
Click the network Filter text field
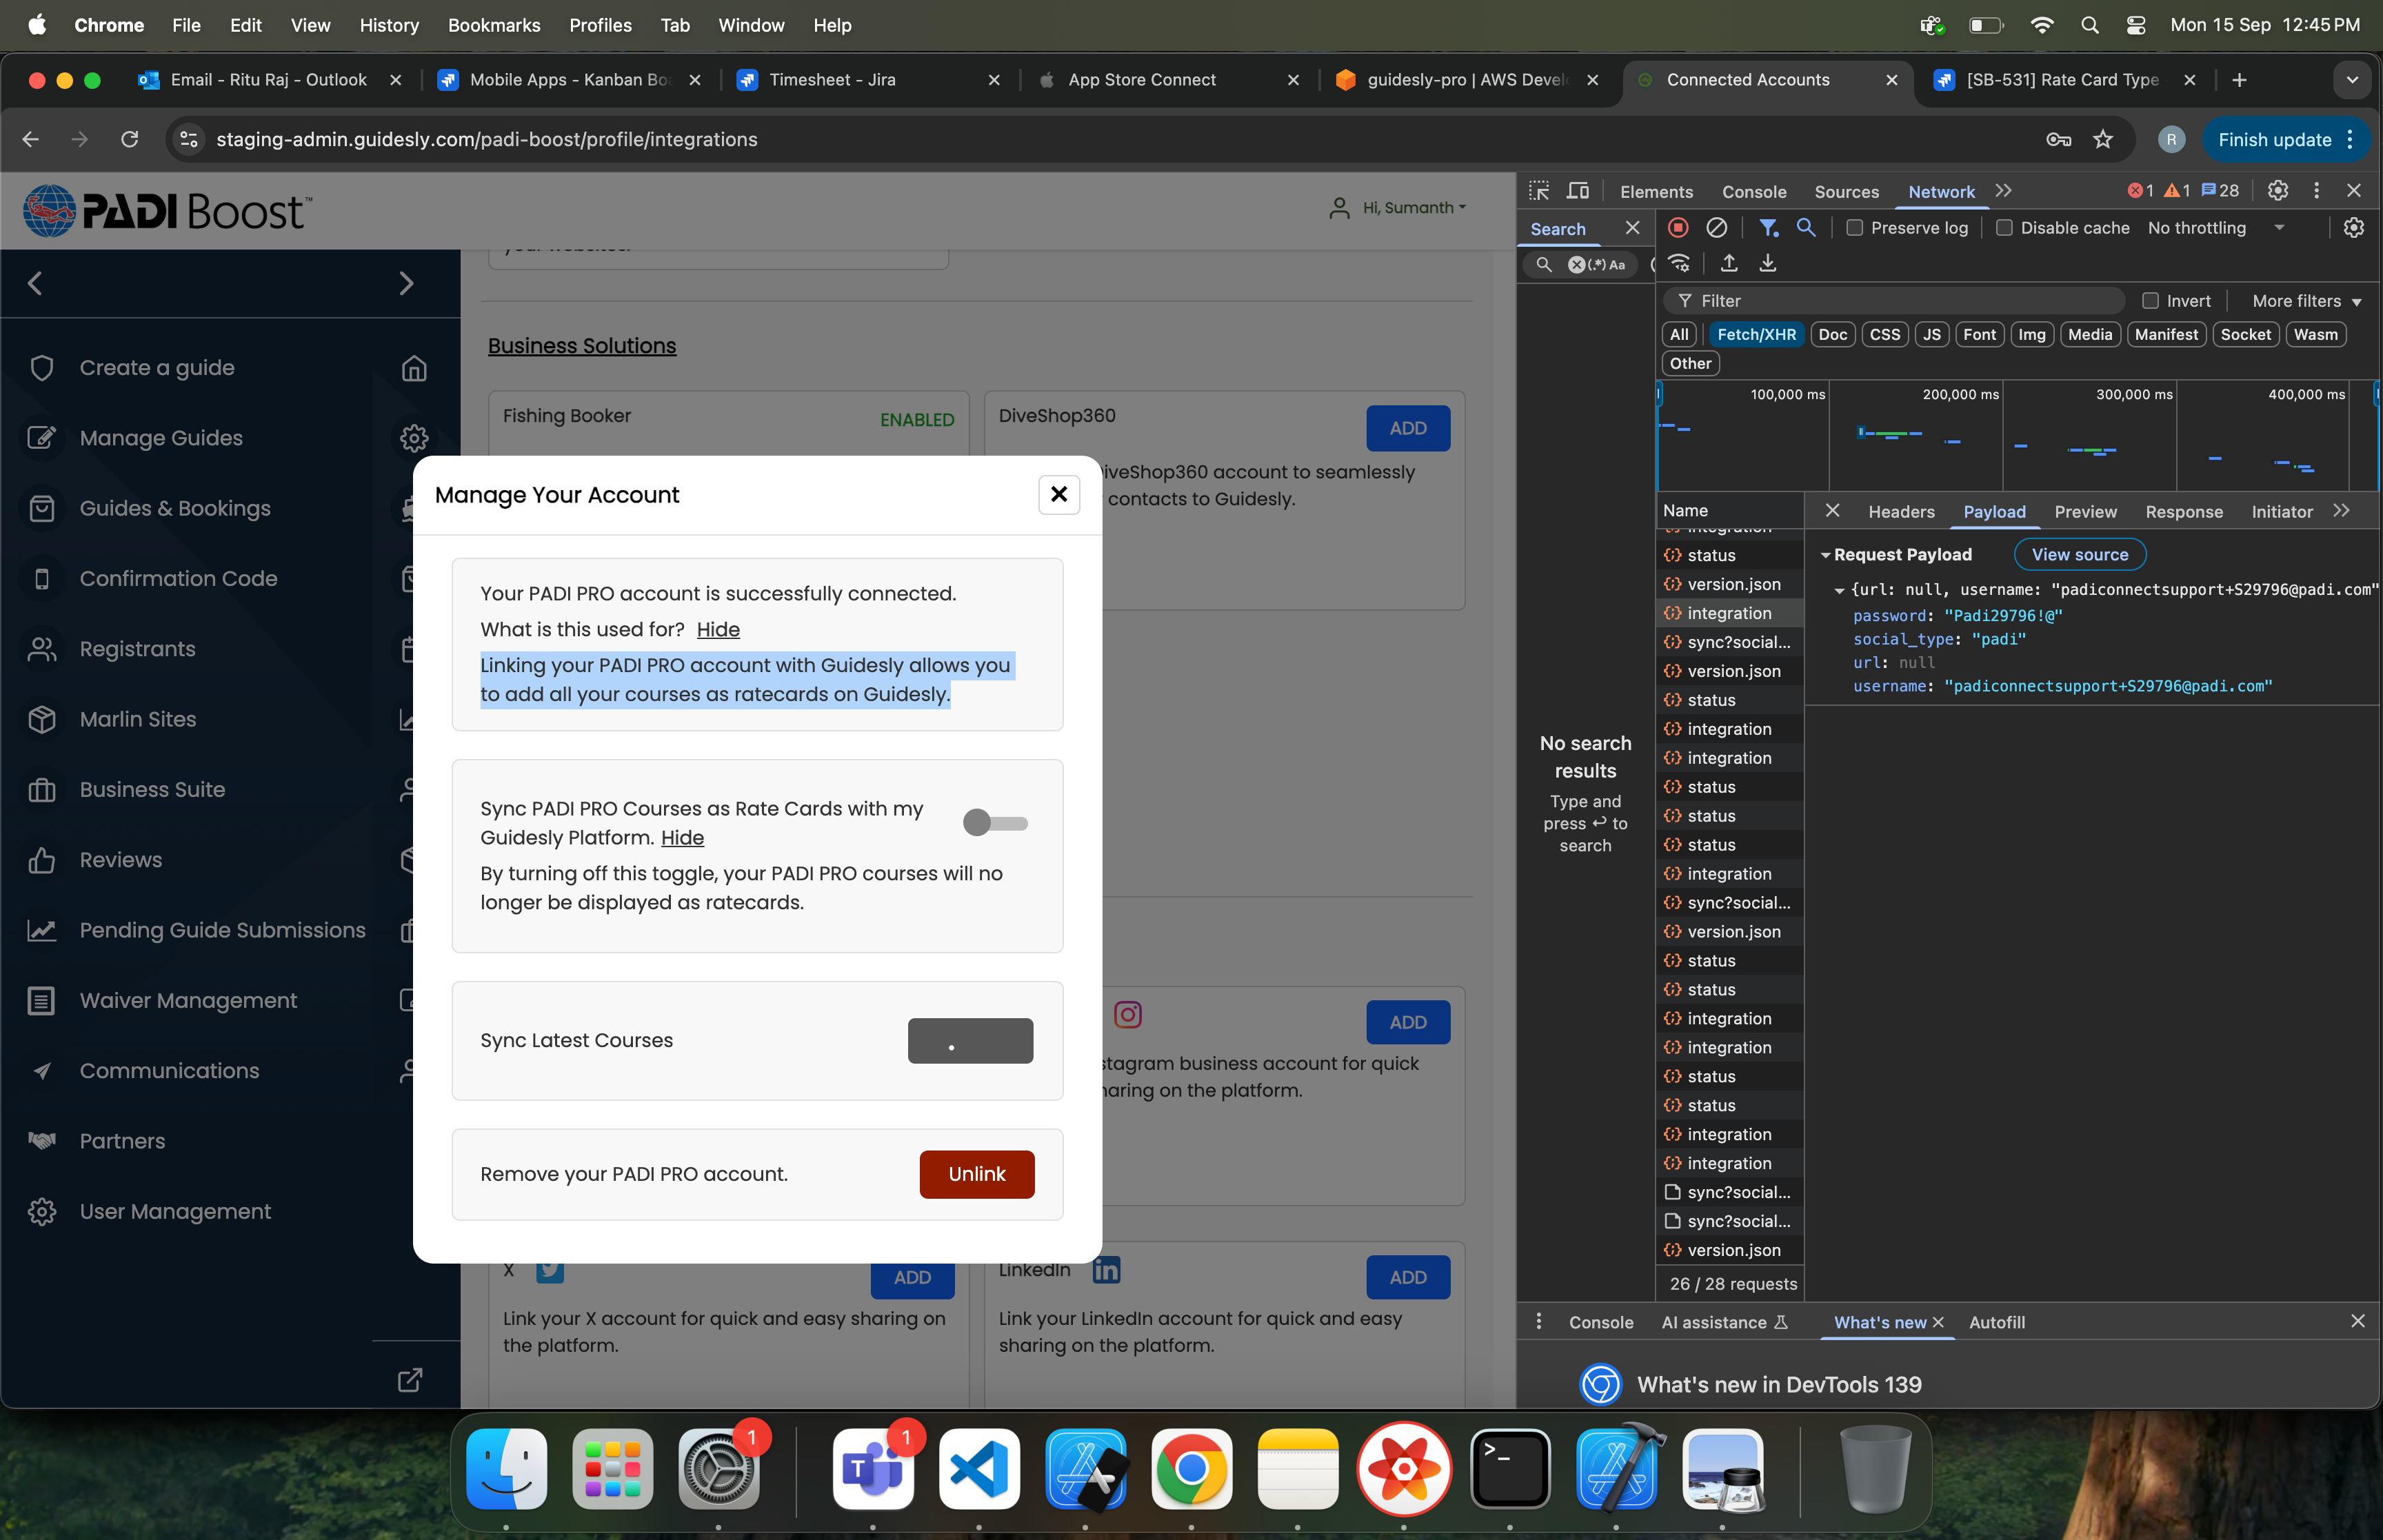pyautogui.click(x=1900, y=301)
